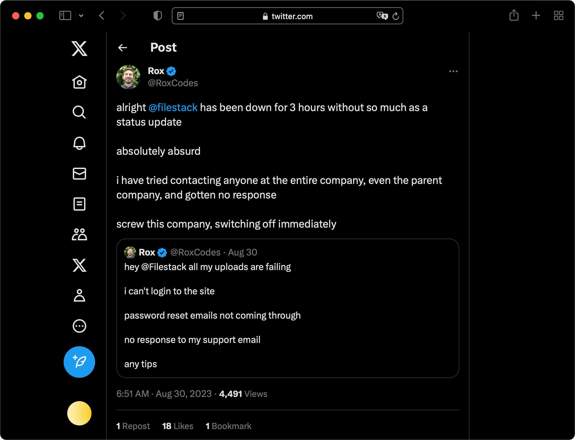575x440 pixels.
Task: Click the lock icon beside twitter.com
Action: click(265, 16)
